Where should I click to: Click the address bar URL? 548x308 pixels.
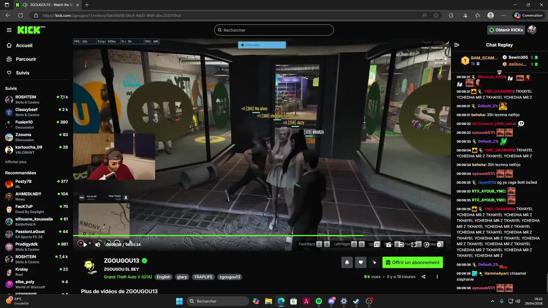click(x=111, y=15)
